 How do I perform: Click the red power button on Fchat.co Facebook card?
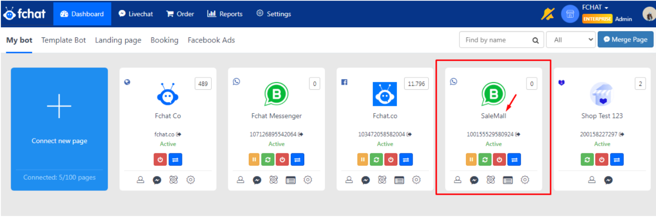(391, 159)
